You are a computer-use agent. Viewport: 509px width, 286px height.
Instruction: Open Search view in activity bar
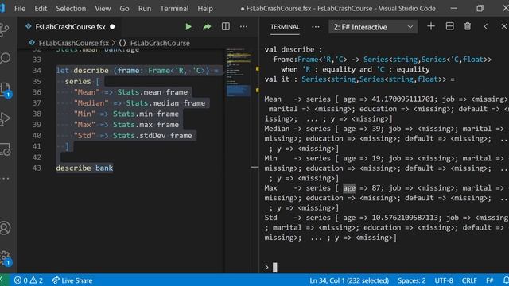point(5,58)
